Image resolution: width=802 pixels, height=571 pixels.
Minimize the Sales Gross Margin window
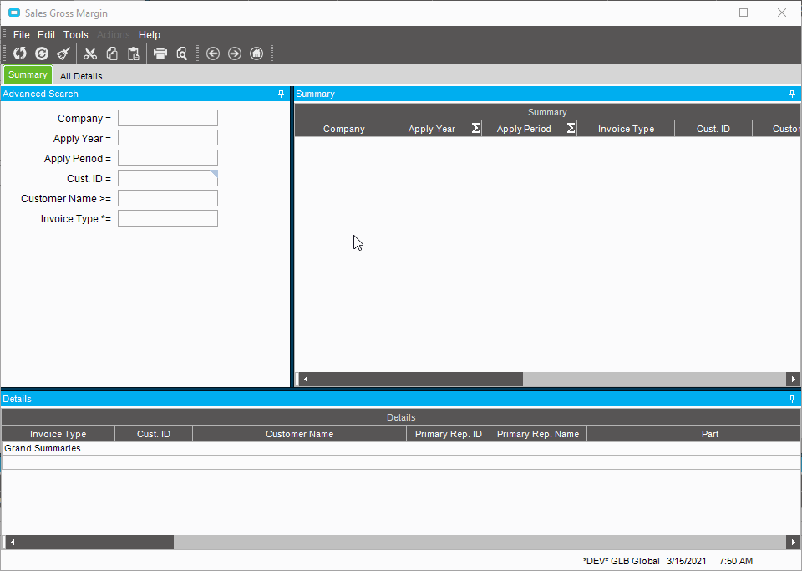click(x=707, y=13)
